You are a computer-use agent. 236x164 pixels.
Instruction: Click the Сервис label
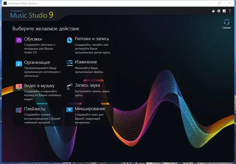coord(227,28)
